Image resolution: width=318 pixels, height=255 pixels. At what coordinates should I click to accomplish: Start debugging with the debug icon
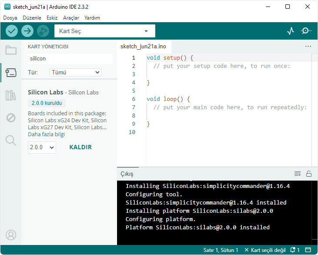[43, 31]
